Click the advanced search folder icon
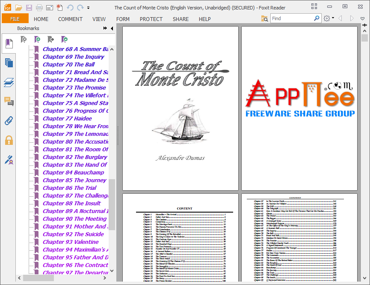370x285 pixels. tap(264, 18)
